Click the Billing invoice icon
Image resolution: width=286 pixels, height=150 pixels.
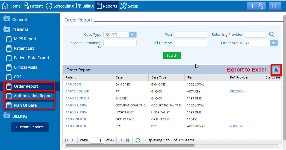click(79, 6)
